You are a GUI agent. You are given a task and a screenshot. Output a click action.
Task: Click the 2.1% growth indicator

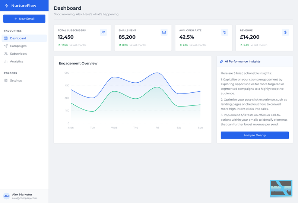[x=184, y=45]
